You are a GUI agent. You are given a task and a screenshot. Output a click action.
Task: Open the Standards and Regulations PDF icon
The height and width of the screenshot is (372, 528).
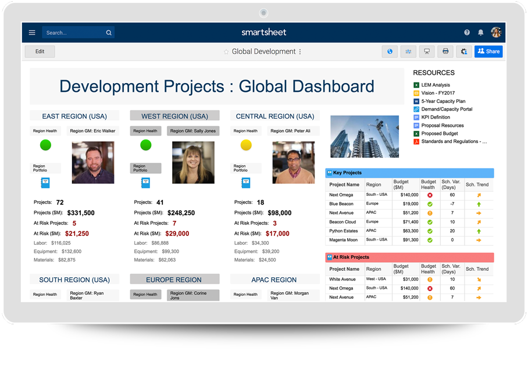coord(416,141)
